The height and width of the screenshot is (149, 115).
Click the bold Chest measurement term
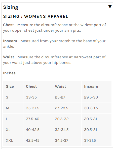(x=9, y=25)
